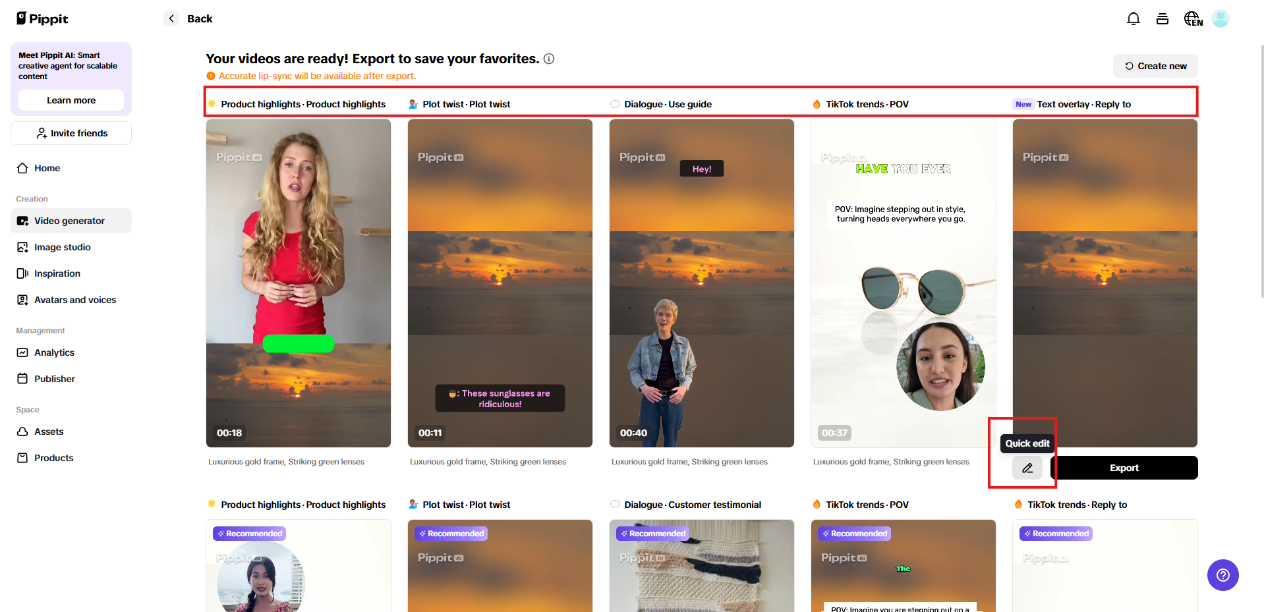Image resolution: width=1264 pixels, height=612 pixels.
Task: Open the credits stack icon in header
Action: (1163, 19)
